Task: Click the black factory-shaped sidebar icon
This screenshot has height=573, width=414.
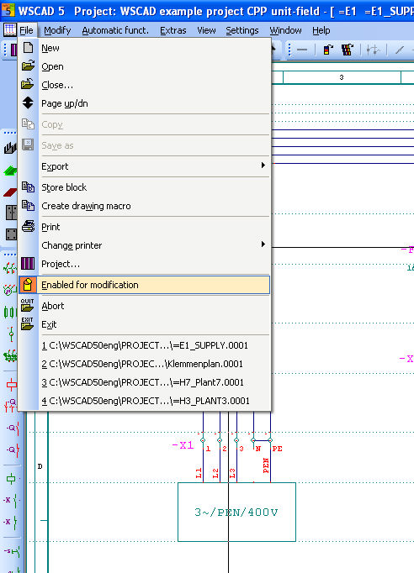Action: pos(10,147)
